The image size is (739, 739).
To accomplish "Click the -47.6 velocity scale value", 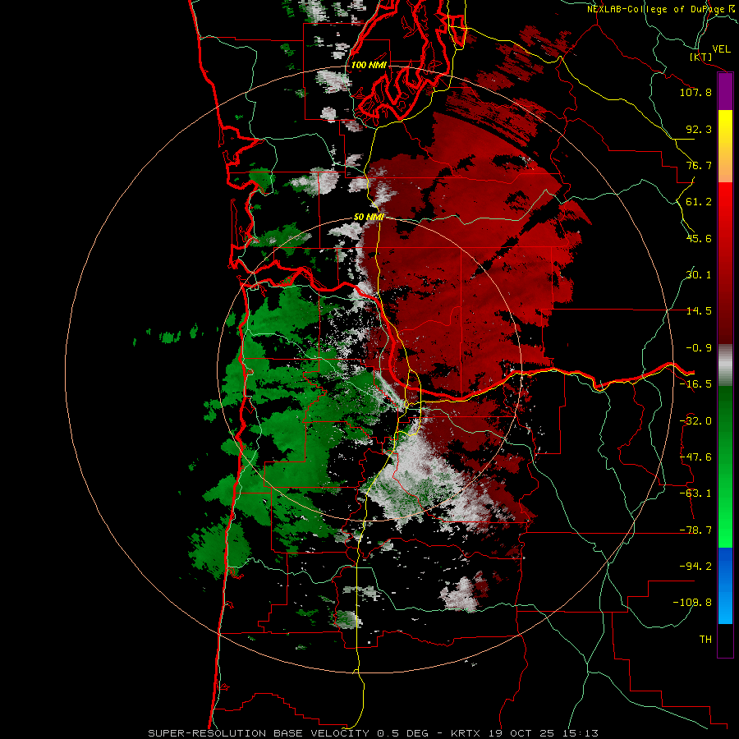I will pyautogui.click(x=695, y=457).
